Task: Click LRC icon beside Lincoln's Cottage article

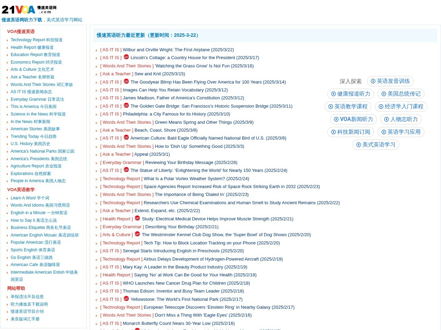Action: (x=126, y=57)
